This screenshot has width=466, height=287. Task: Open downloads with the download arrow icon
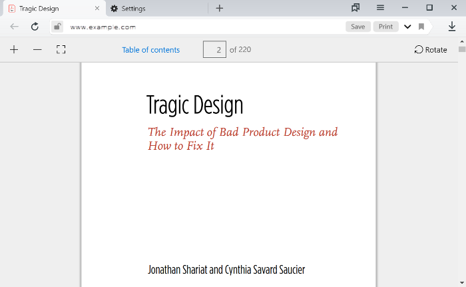click(x=452, y=27)
